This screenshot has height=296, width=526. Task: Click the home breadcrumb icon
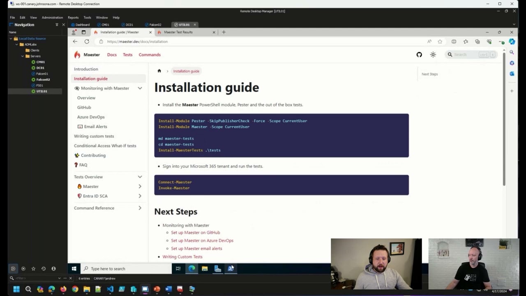(x=159, y=71)
